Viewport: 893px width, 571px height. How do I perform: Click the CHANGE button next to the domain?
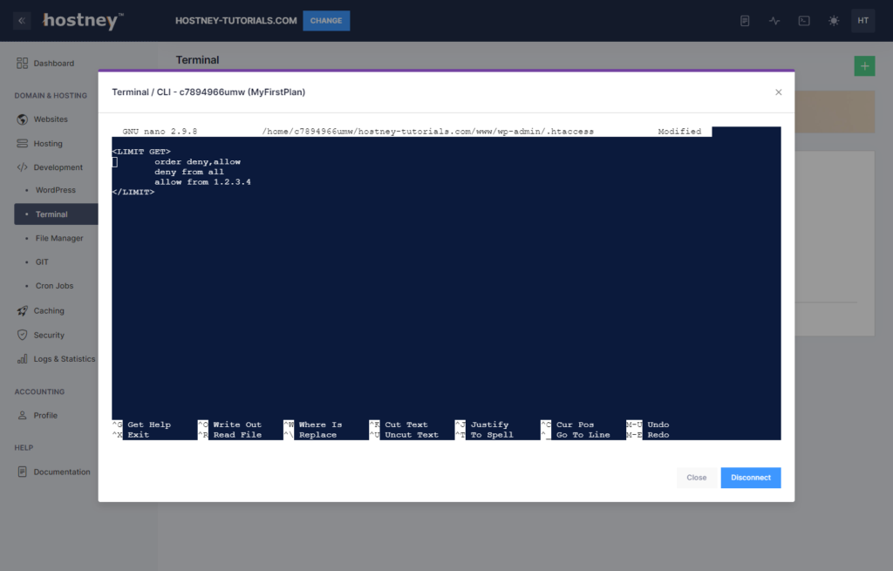click(x=325, y=20)
